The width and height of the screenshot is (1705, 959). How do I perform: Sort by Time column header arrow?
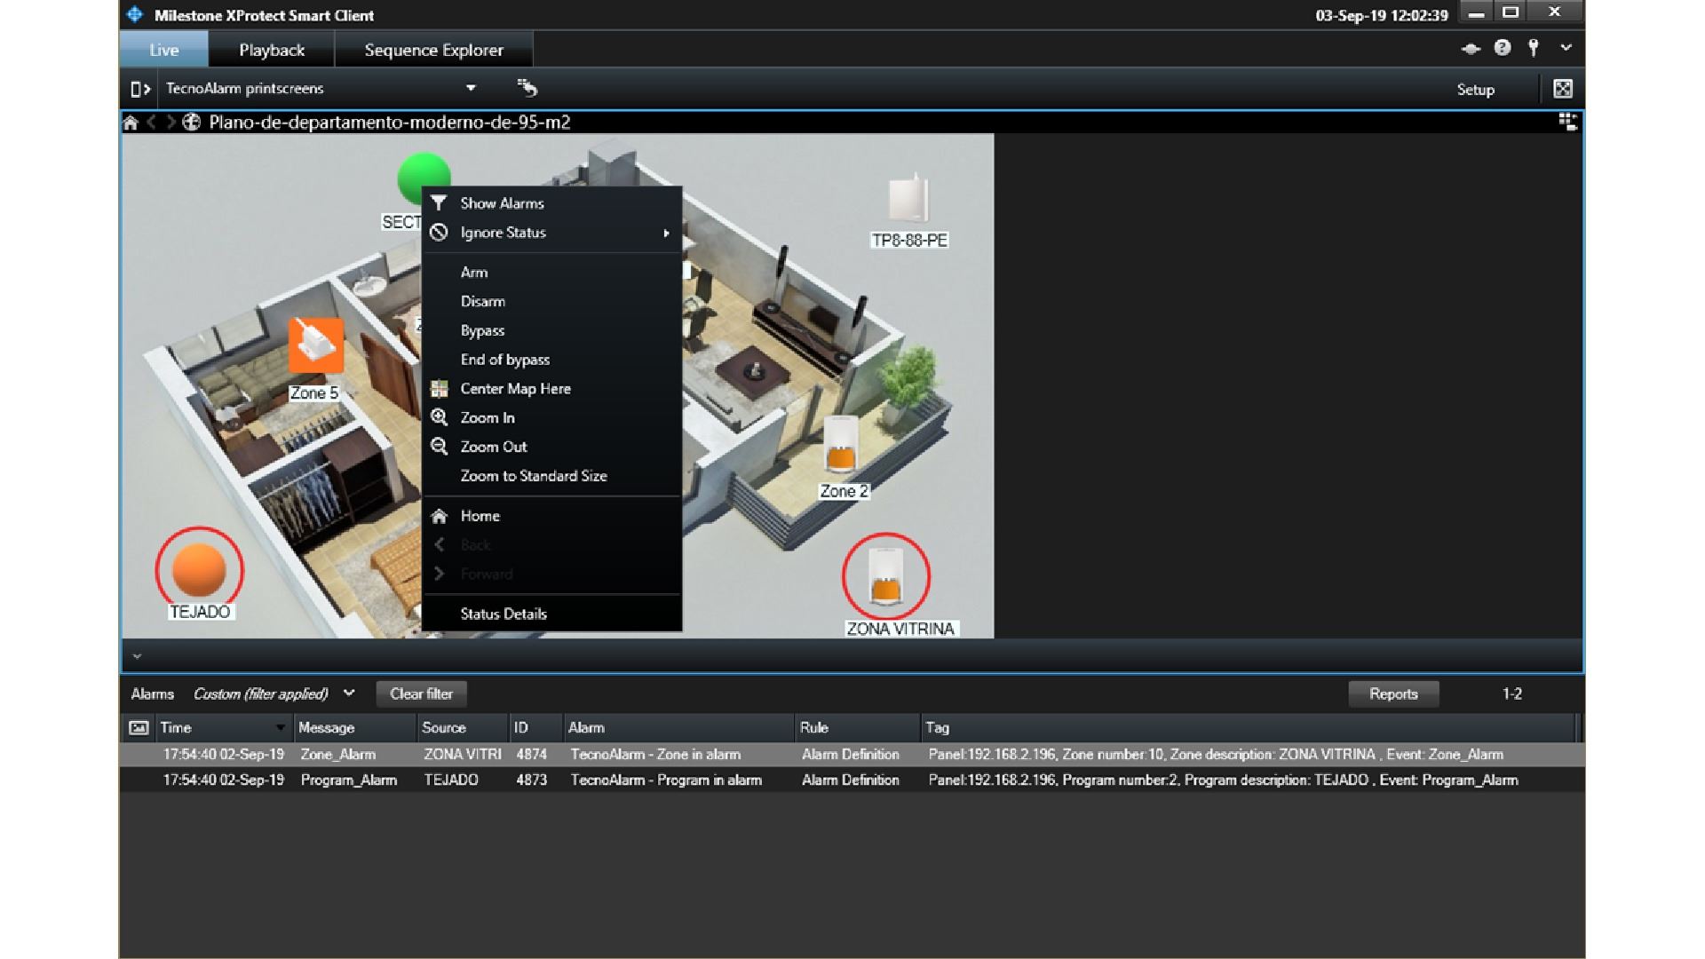[281, 728]
